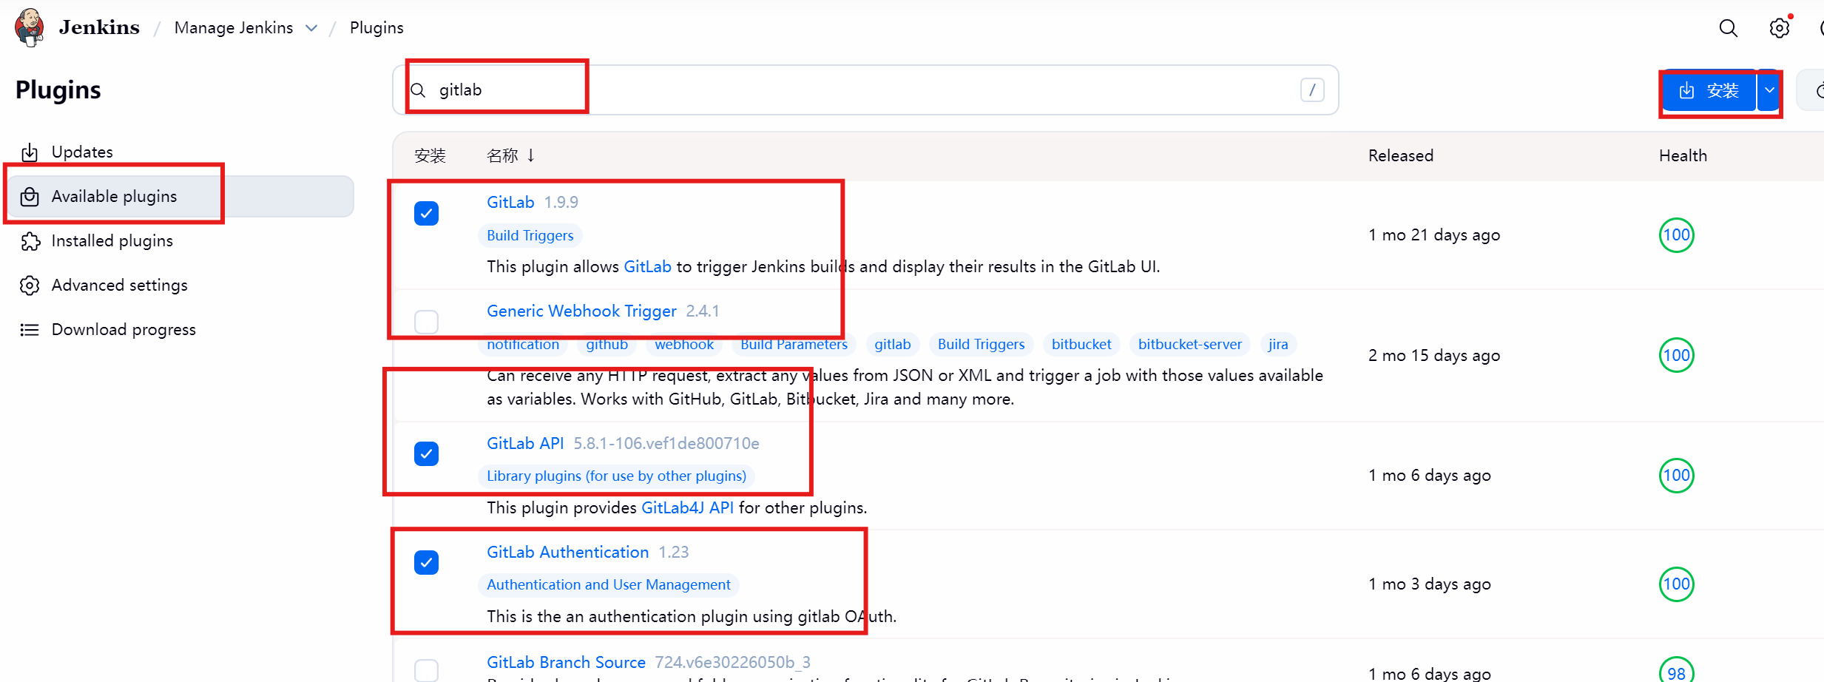
Task: Open GitLab Branch Source plugin link
Action: [x=566, y=662]
